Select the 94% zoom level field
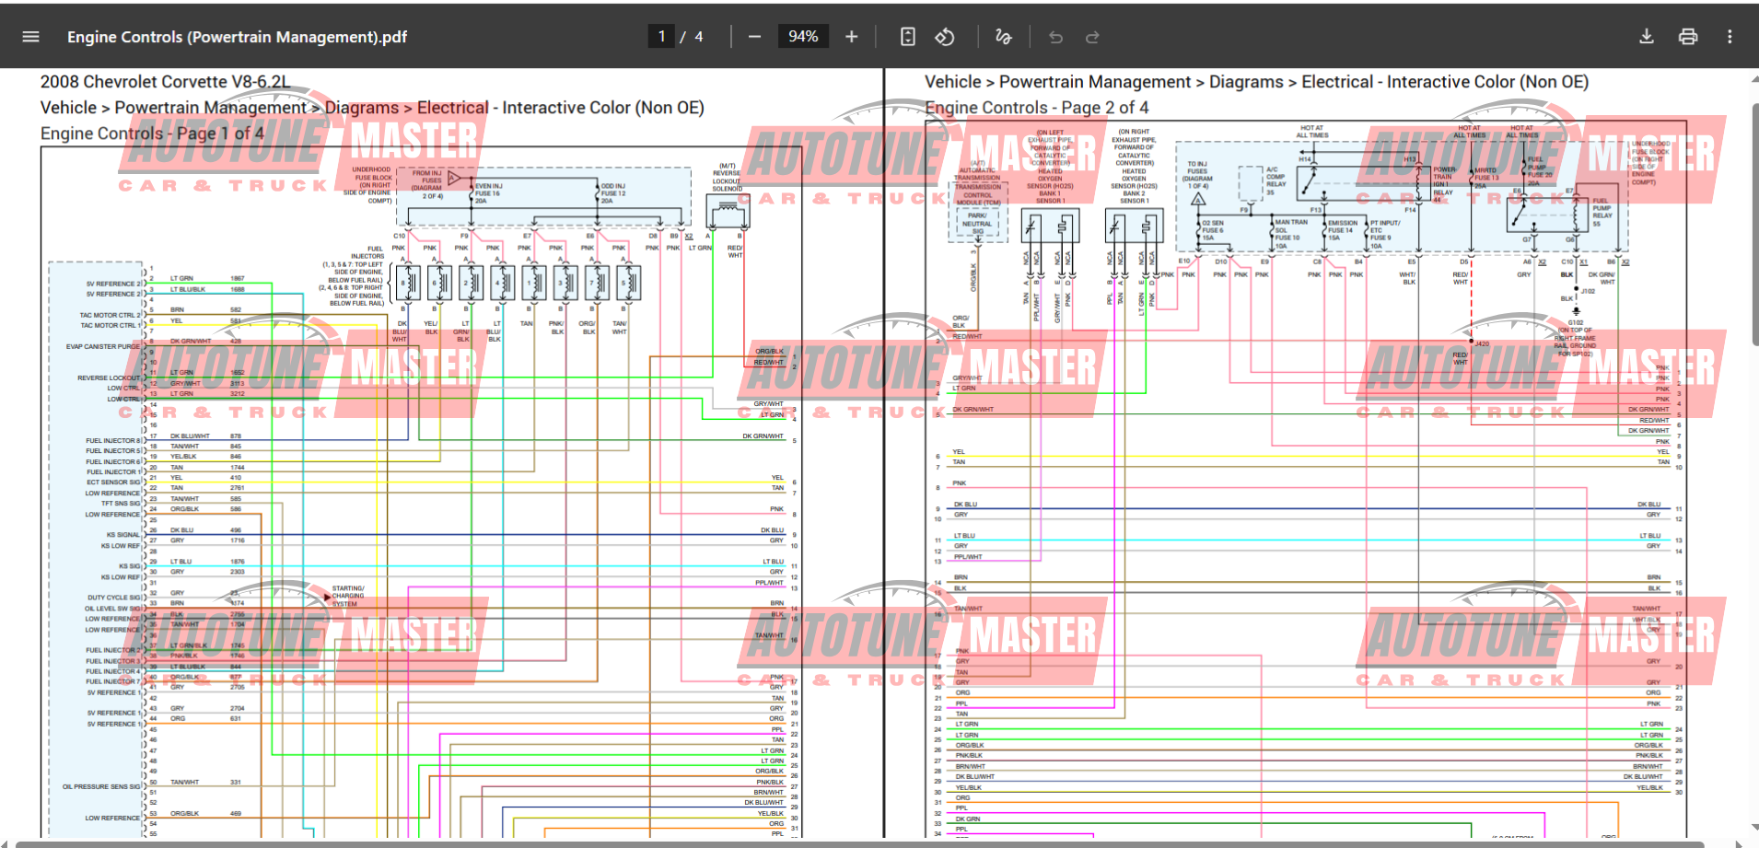The image size is (1759, 848). pos(802,37)
